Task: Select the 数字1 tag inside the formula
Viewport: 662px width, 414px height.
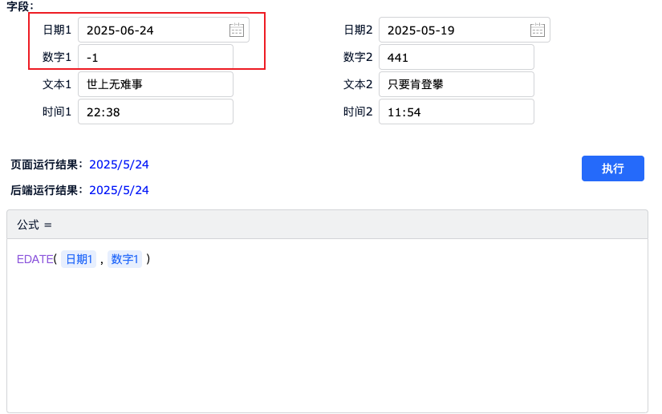Action: (125, 259)
